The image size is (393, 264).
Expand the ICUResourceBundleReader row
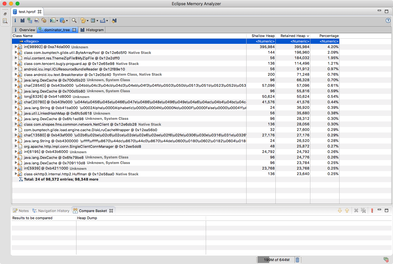[x=16, y=69]
